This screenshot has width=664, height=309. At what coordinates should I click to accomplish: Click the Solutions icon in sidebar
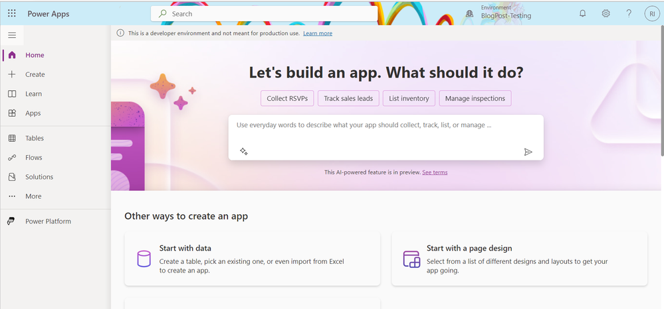[12, 177]
